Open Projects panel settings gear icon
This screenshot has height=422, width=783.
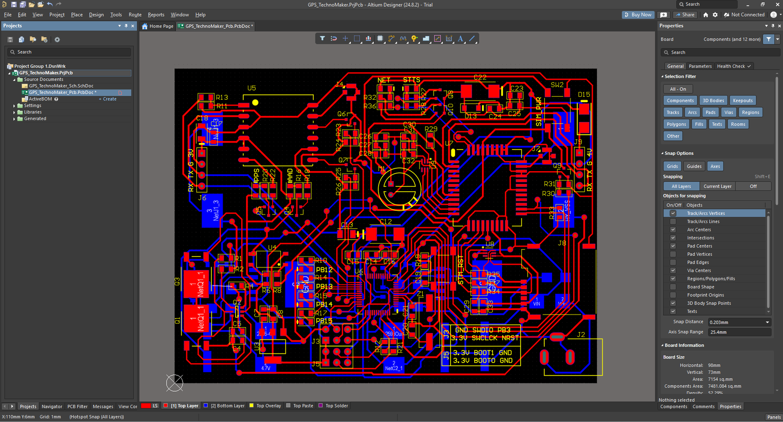click(57, 40)
